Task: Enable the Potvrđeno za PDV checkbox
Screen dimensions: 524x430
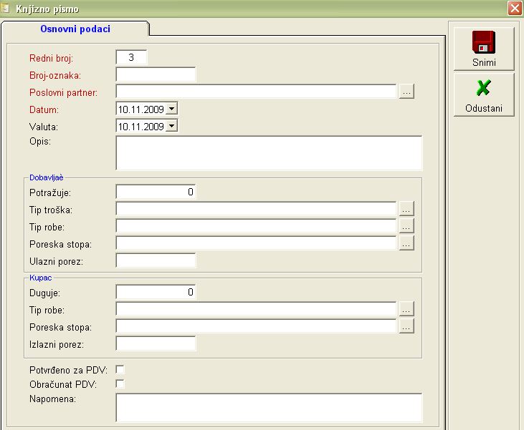Action: point(120,370)
